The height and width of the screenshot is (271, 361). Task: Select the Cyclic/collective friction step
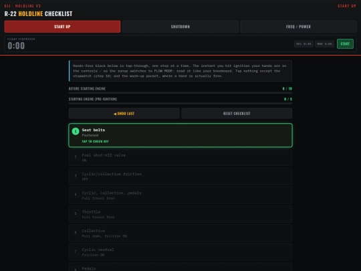point(180,176)
